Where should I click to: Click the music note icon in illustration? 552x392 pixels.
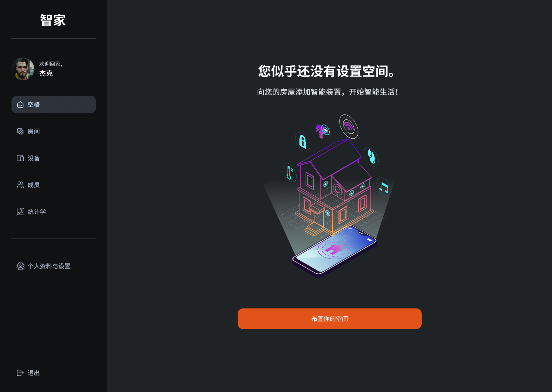tap(384, 187)
